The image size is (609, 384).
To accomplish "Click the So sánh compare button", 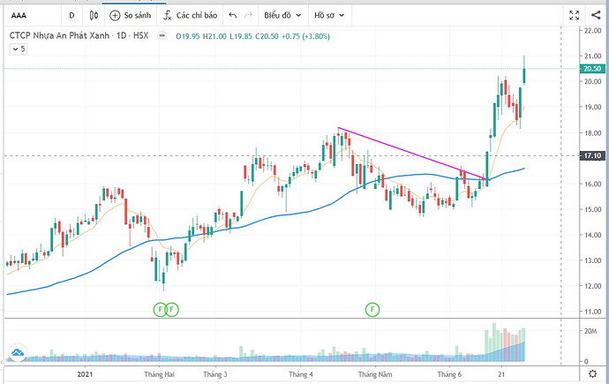I will 130,16.
